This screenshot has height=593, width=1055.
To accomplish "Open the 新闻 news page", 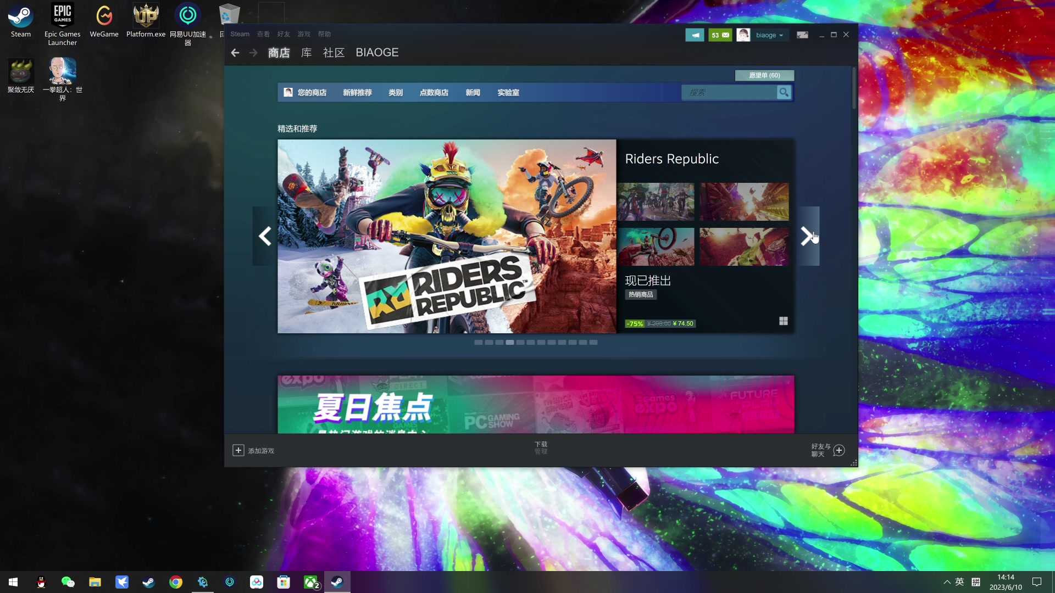I will (x=473, y=92).
